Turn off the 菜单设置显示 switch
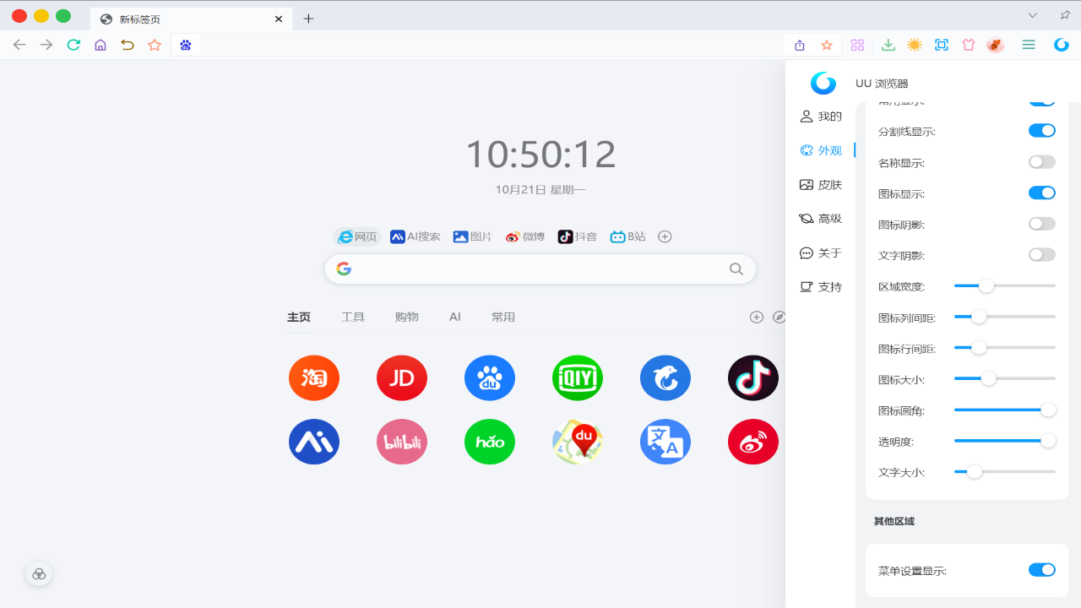This screenshot has width=1081, height=608. click(1041, 570)
